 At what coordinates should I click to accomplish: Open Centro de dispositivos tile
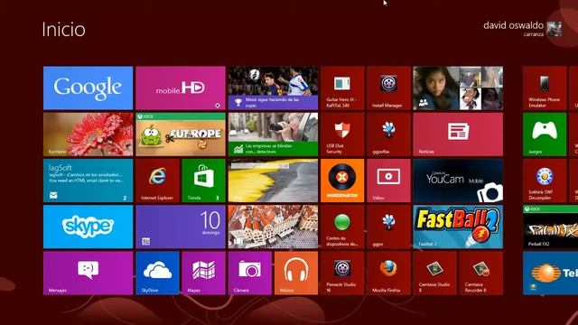coord(342,227)
